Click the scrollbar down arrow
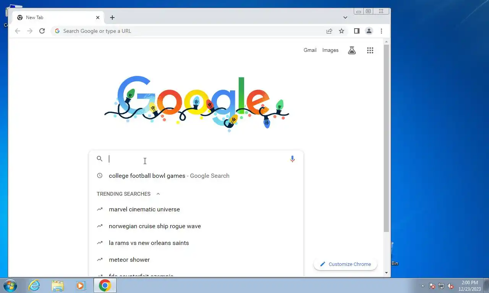This screenshot has height=293, width=489. (x=386, y=273)
